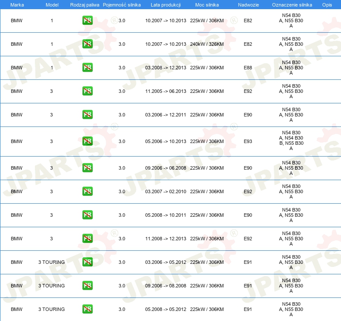Click fuel icon in the 11.2008 -> 12.2013 row

[x=87, y=239]
